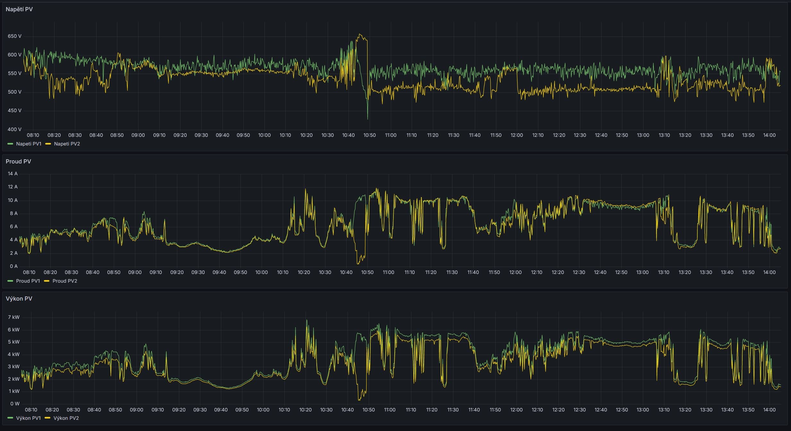Open the Napětí PV panel title menu
The height and width of the screenshot is (431, 791).
pyautogui.click(x=19, y=9)
